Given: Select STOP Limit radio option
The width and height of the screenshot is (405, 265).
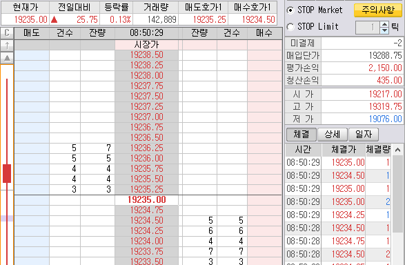Looking at the screenshot, I should point(290,27).
